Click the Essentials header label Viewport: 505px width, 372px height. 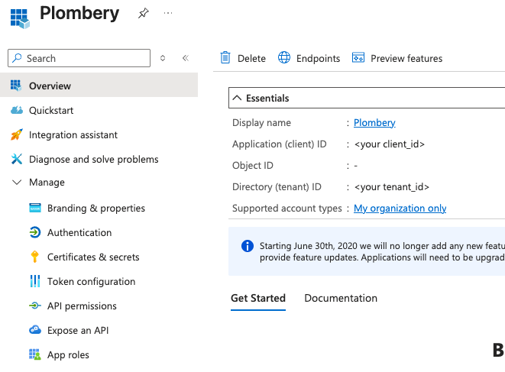point(267,99)
